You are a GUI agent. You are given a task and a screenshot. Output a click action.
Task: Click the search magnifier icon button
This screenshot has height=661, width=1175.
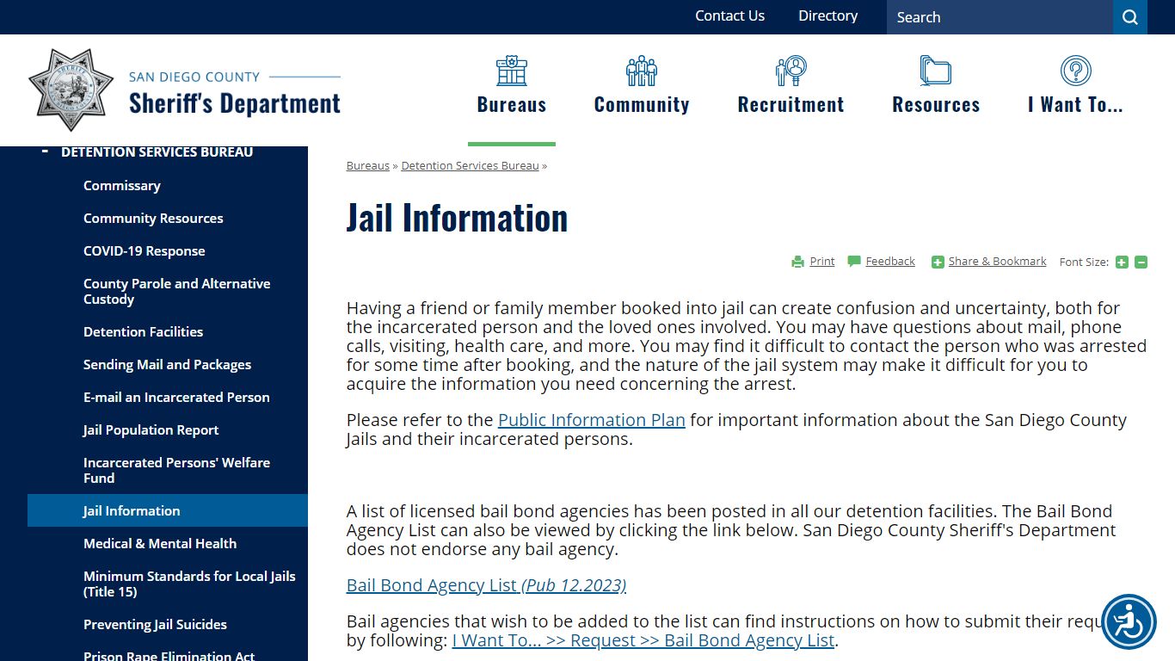(x=1130, y=17)
